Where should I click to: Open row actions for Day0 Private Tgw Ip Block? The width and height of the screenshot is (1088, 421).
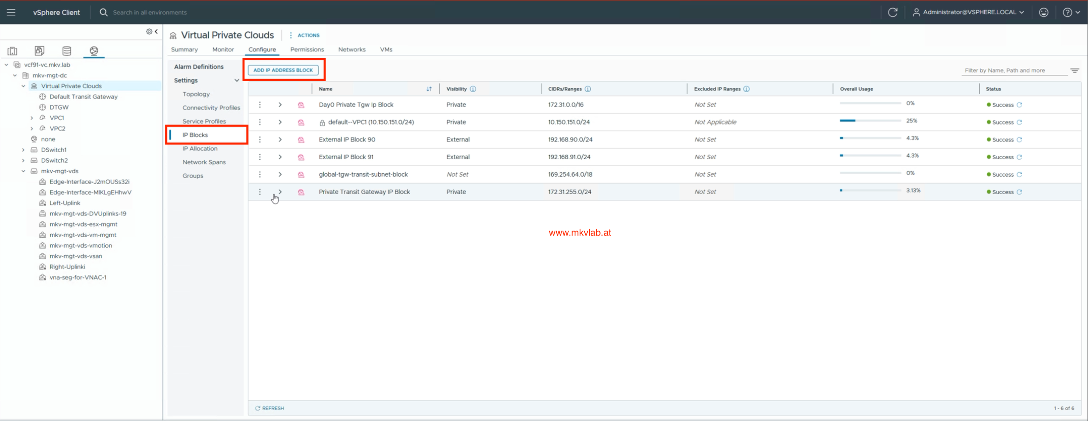tap(260, 105)
